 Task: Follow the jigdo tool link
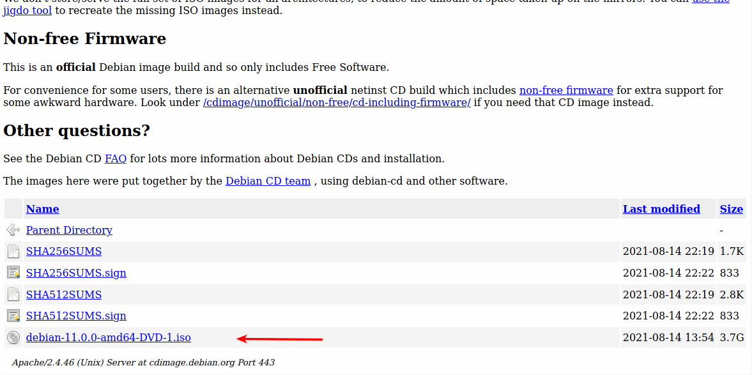click(27, 10)
